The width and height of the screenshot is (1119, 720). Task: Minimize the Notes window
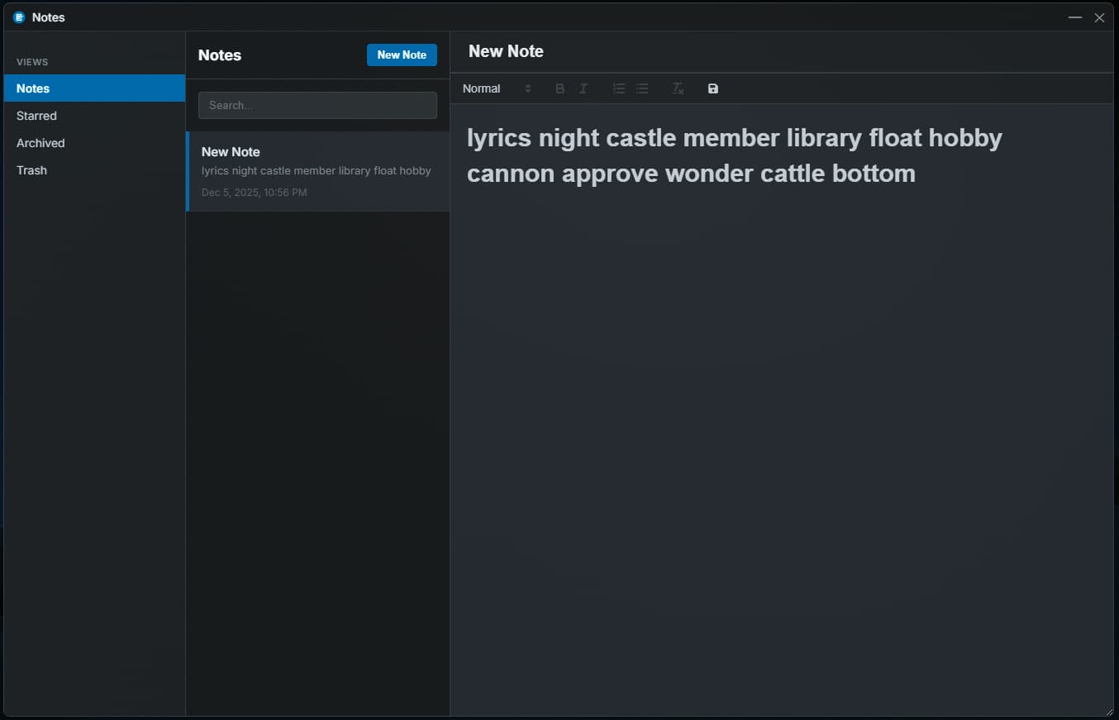[x=1075, y=17]
